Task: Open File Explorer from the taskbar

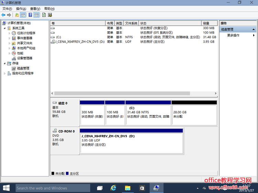Action: [128, 188]
